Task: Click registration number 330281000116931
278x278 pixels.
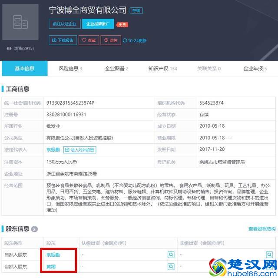Action: tap(66, 115)
